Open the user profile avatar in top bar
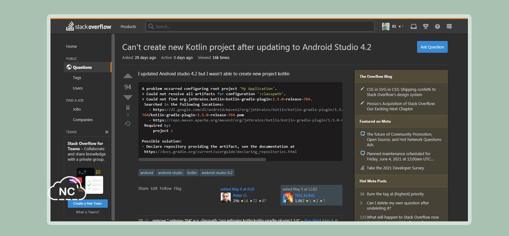 [386, 26]
